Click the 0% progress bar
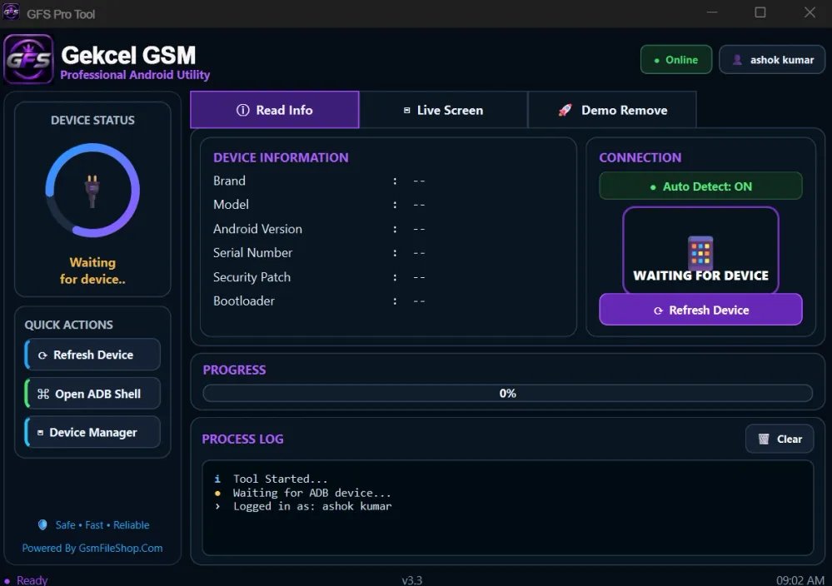Screen dimensions: 832x586 tap(507, 393)
